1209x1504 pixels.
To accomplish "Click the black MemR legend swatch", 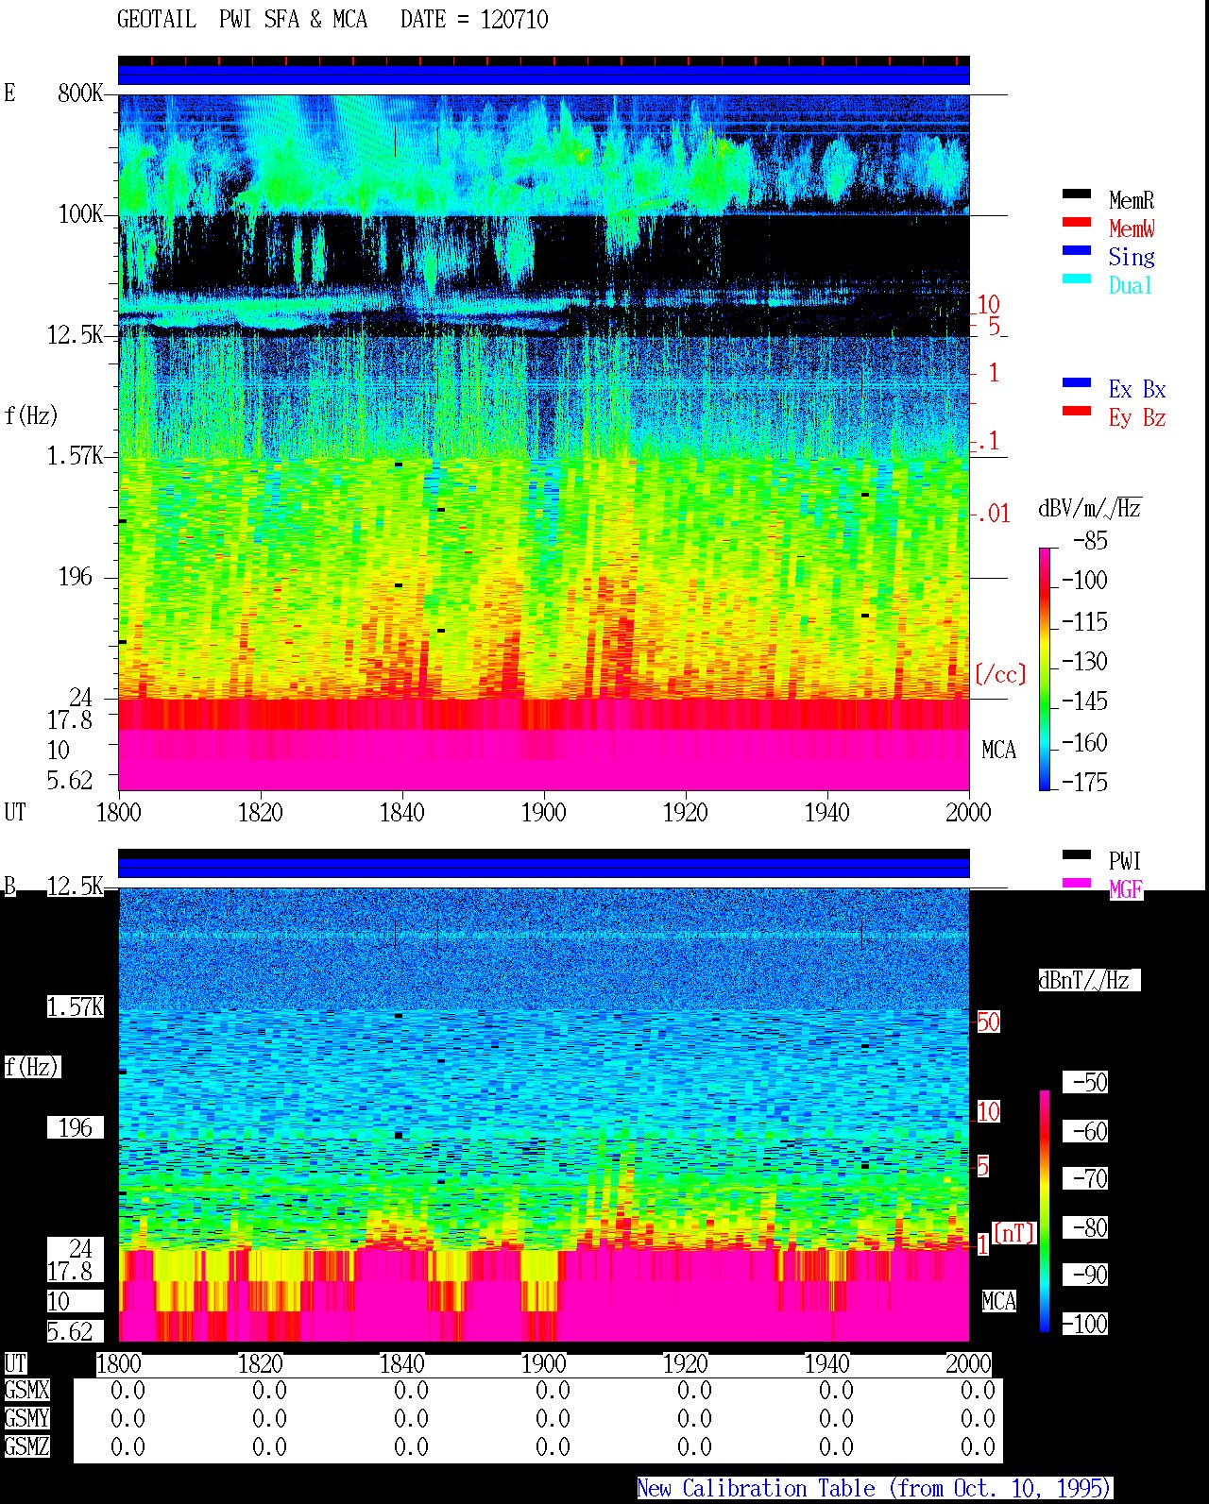I will coord(1076,194).
